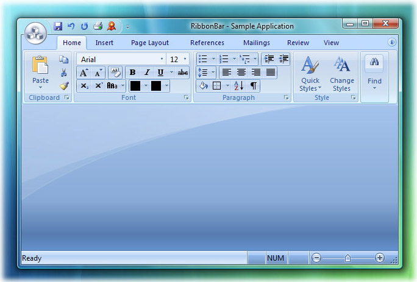The height and width of the screenshot is (282, 417).
Task: Click the Cut scissors icon
Action: 63,72
